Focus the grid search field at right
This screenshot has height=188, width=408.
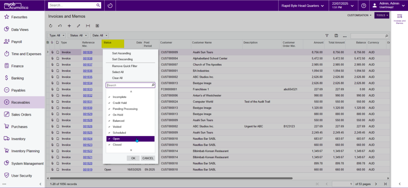click(x=370, y=36)
